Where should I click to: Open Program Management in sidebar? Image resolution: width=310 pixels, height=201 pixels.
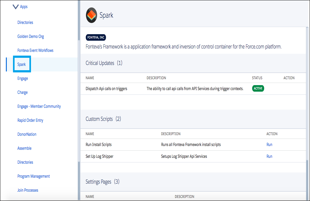coord(33,176)
